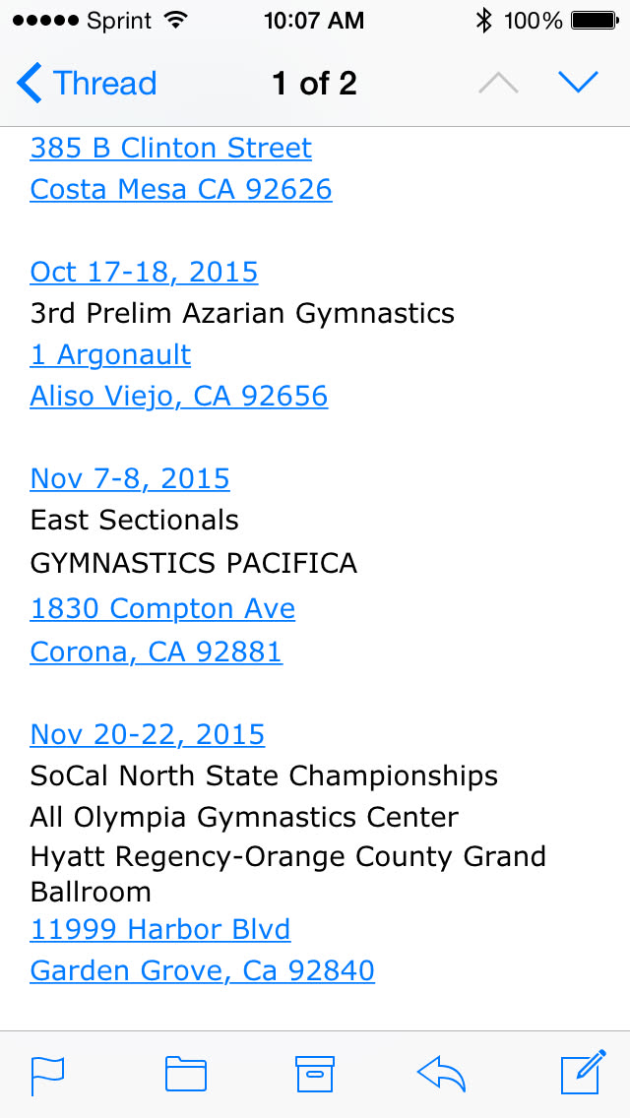Tap the previous message up chevron

click(498, 84)
